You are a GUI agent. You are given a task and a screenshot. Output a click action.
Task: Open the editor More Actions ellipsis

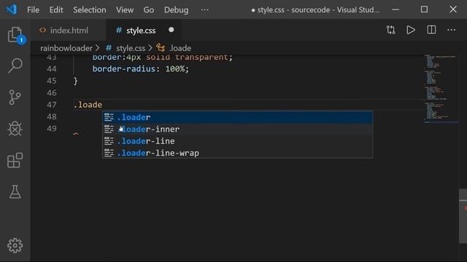point(451,30)
